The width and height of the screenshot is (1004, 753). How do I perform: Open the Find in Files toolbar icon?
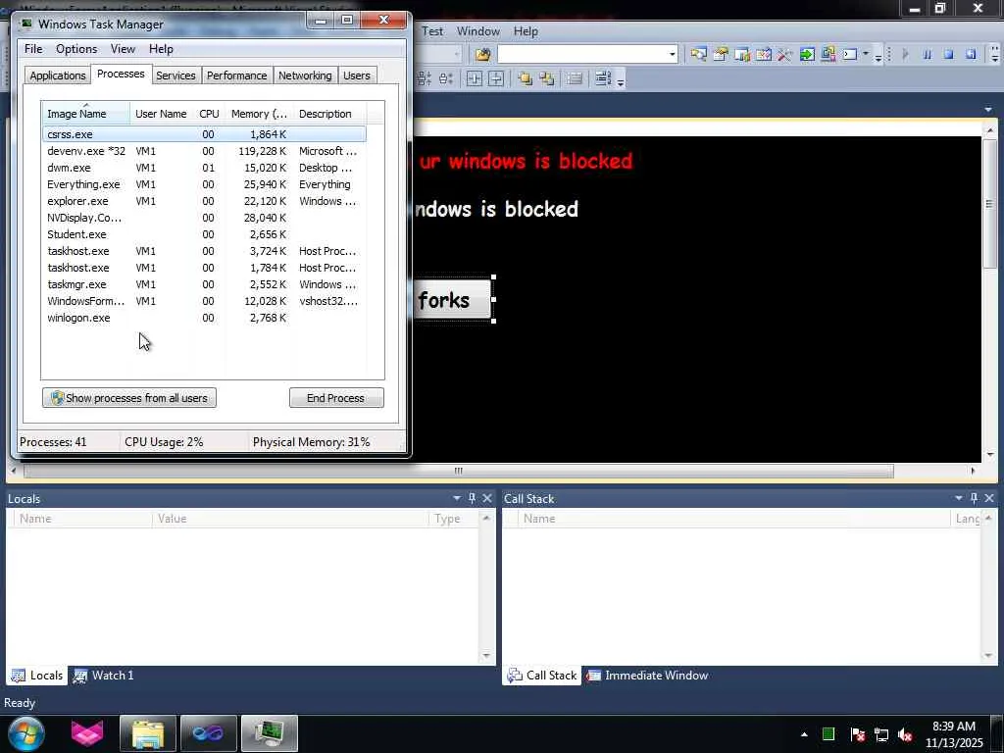482,55
